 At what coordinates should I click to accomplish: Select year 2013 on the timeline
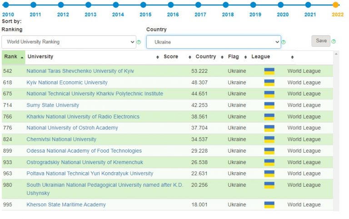point(88,5)
